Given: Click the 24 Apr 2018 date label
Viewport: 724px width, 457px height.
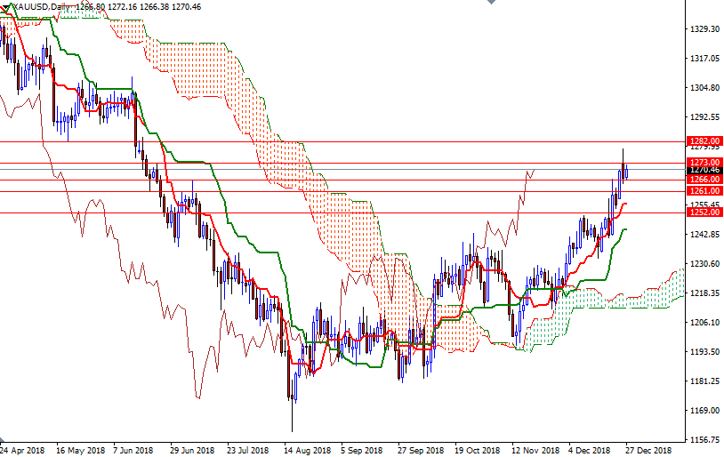Looking at the screenshot, I should 22,450.
